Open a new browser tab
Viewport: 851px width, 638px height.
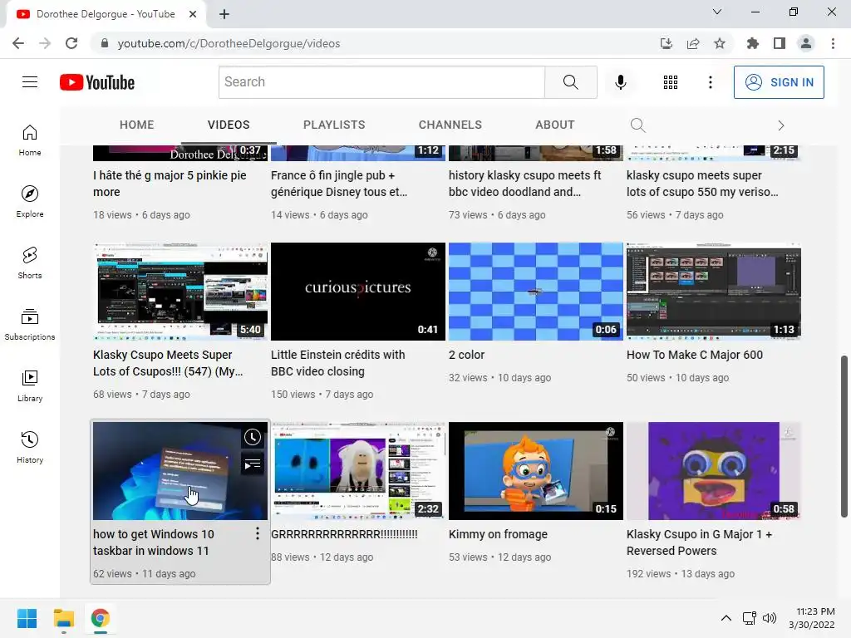[224, 14]
